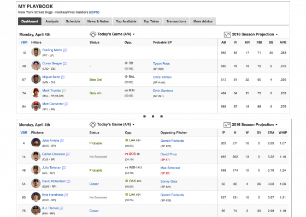This screenshot has height=217, width=306.
Task: Sort hitters by VBR column
Action: click(x=24, y=43)
